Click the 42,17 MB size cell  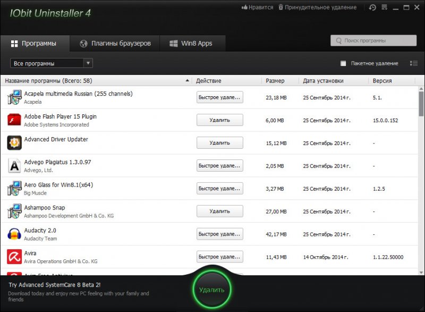coord(276,234)
